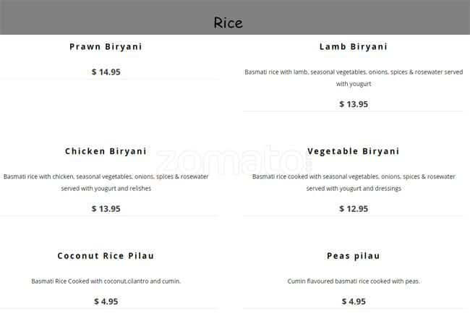This screenshot has width=470, height=332.
Task: Select the Prawn Biryani title
Action: click(x=106, y=47)
